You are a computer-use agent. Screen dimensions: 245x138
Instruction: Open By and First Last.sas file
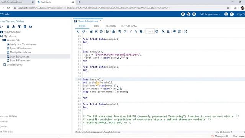coord(21,48)
